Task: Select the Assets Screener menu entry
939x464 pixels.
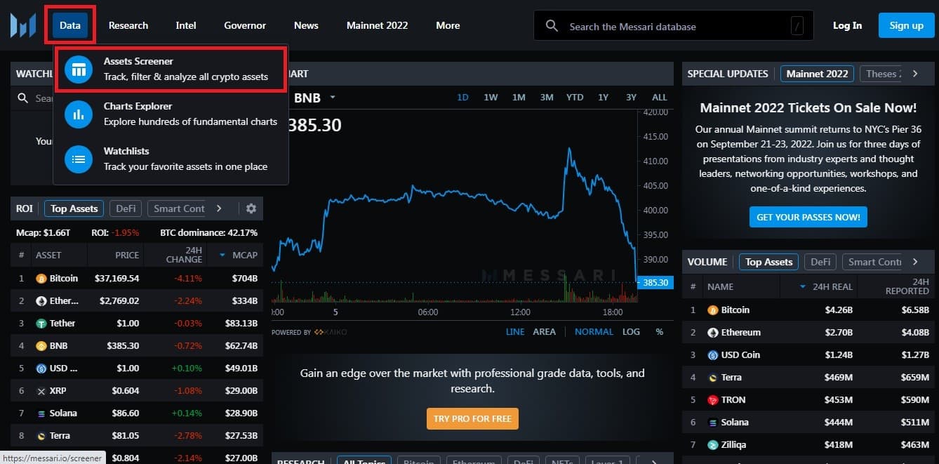Action: click(x=171, y=69)
